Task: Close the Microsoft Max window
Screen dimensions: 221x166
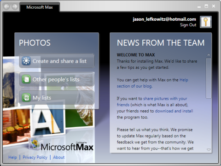Action: [214, 6]
